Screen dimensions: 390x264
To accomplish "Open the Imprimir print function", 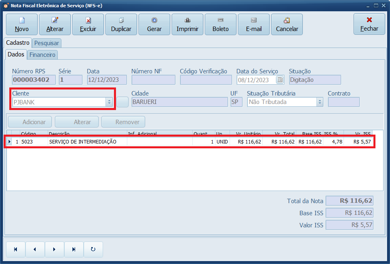I will pyautogui.click(x=187, y=24).
